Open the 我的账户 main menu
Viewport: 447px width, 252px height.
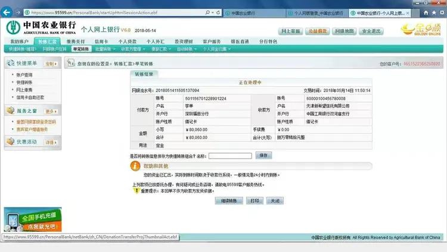coord(20,42)
